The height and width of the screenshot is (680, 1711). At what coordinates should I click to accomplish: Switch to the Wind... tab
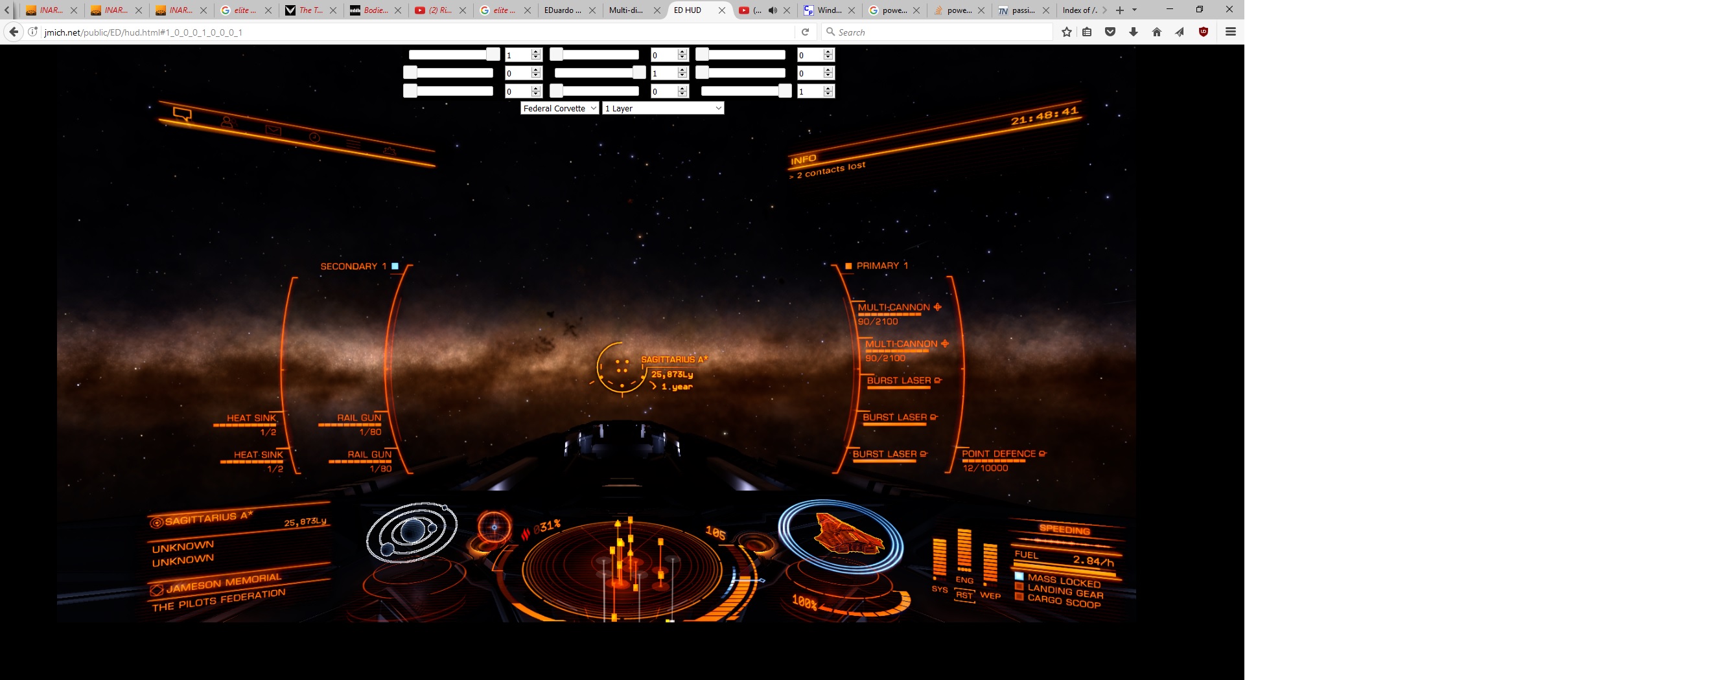click(828, 10)
